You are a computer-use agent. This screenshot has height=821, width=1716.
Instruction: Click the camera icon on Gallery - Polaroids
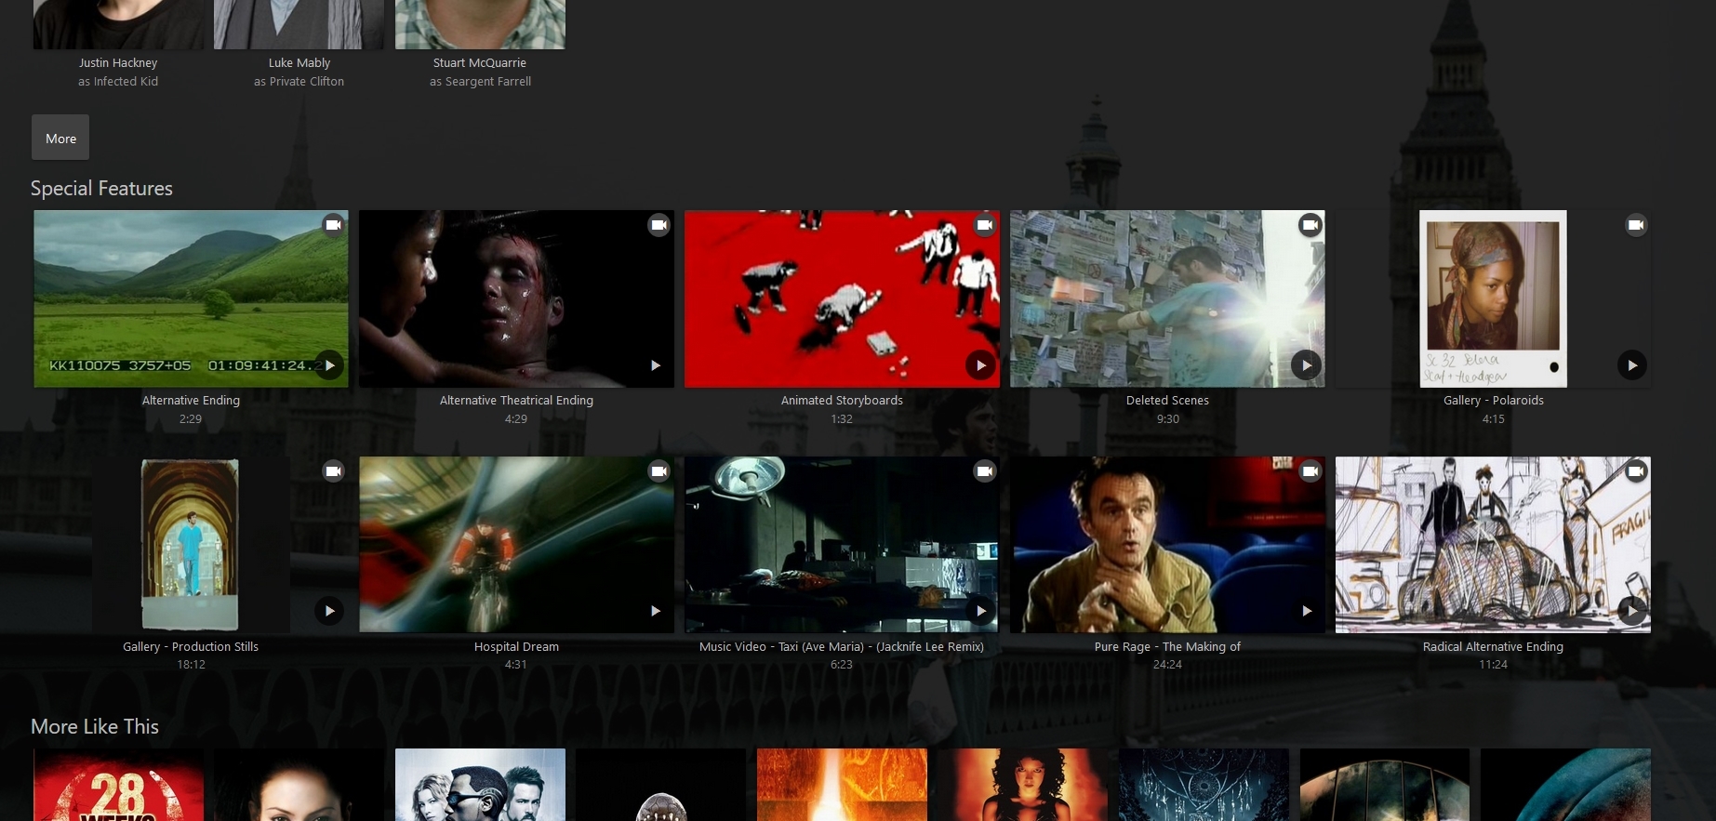1635,225
